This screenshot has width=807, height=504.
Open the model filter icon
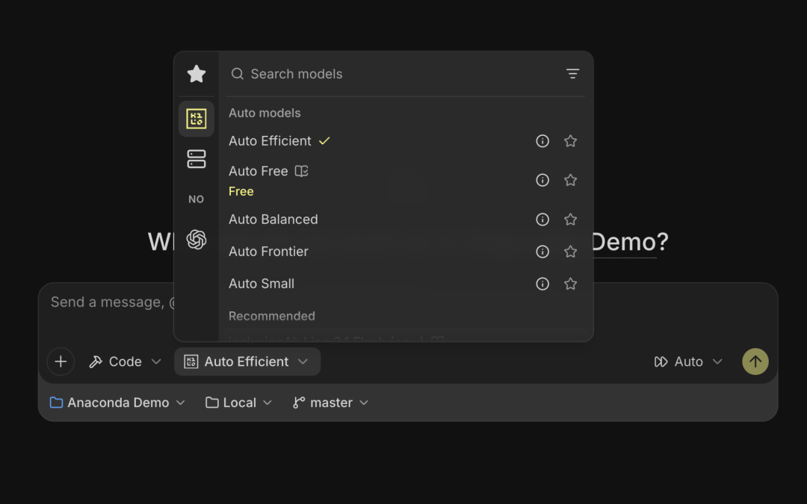(x=572, y=74)
